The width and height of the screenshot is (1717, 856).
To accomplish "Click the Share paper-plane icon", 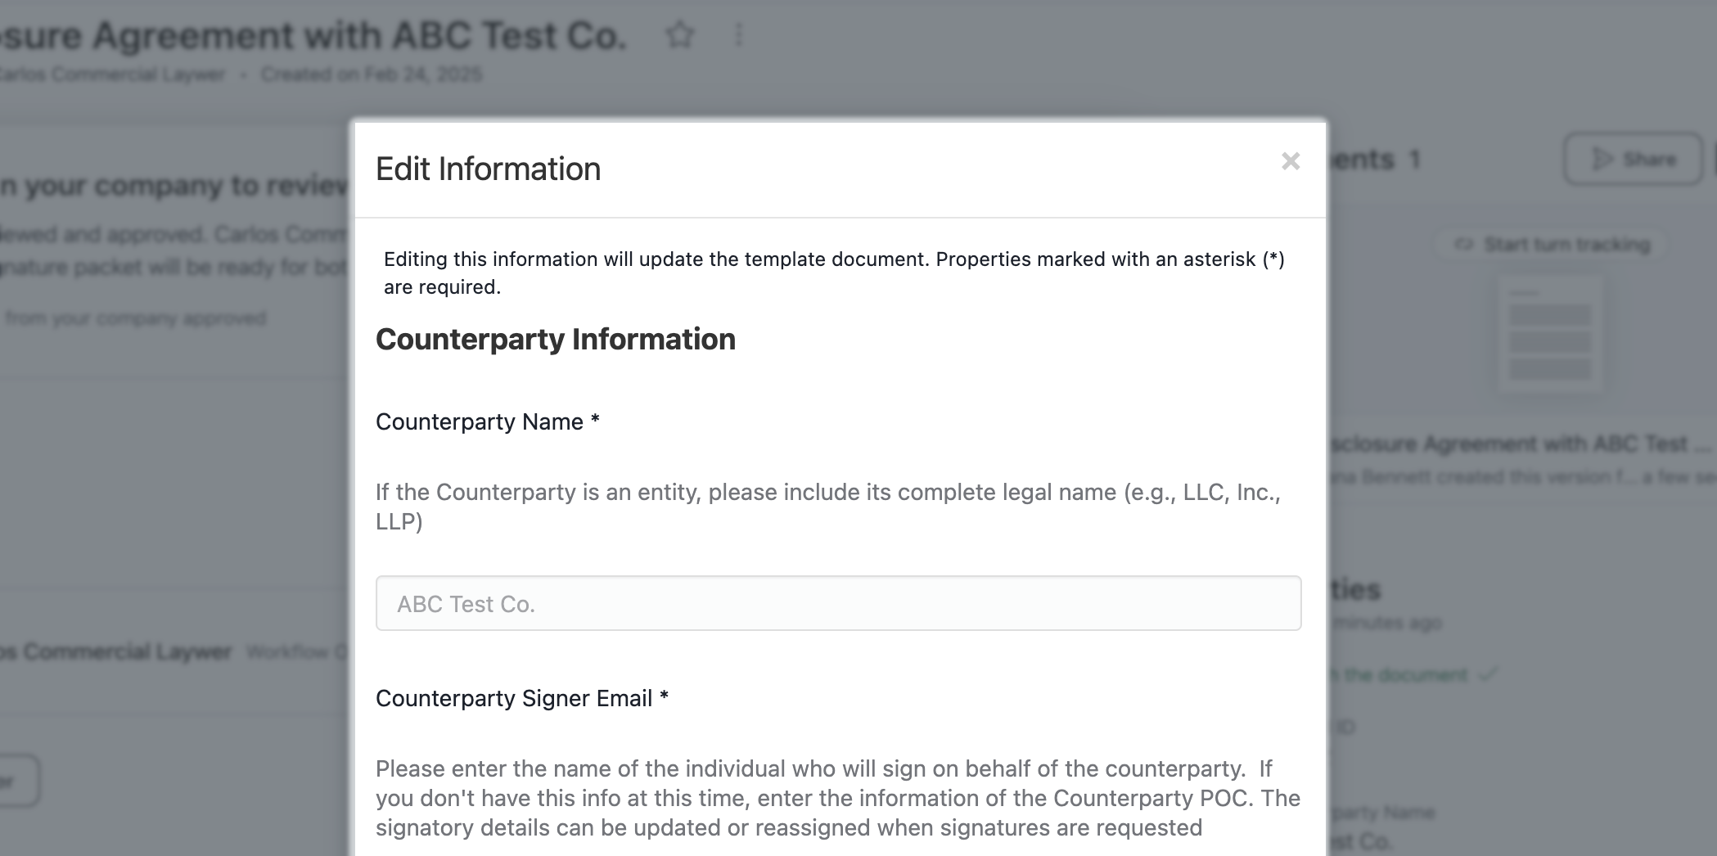I will click(x=1602, y=159).
